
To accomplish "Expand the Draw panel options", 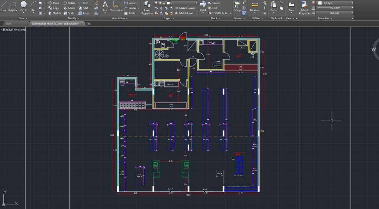I will click(23, 18).
